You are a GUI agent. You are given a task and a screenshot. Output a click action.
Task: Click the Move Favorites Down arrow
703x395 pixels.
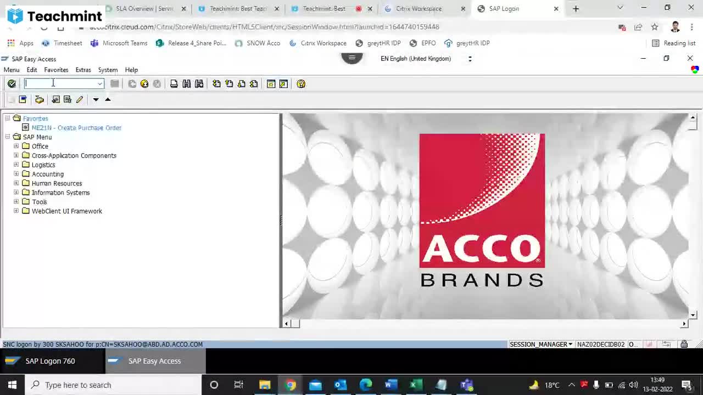click(x=96, y=99)
